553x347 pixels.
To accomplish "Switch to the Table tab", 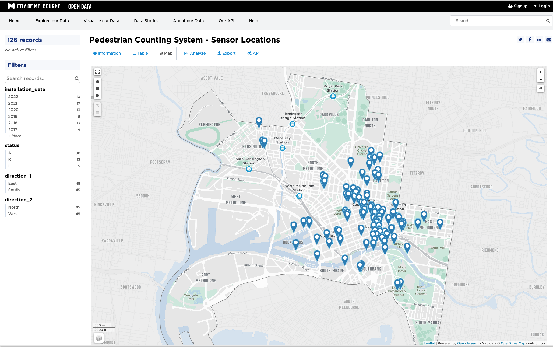I will tap(140, 53).
